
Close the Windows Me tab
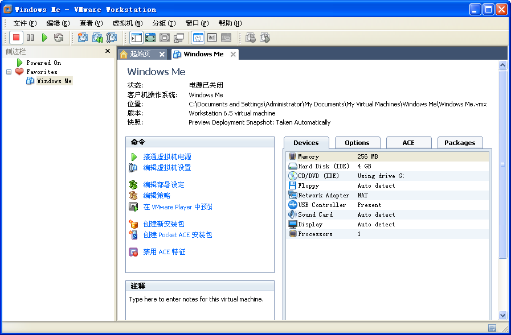pos(234,54)
